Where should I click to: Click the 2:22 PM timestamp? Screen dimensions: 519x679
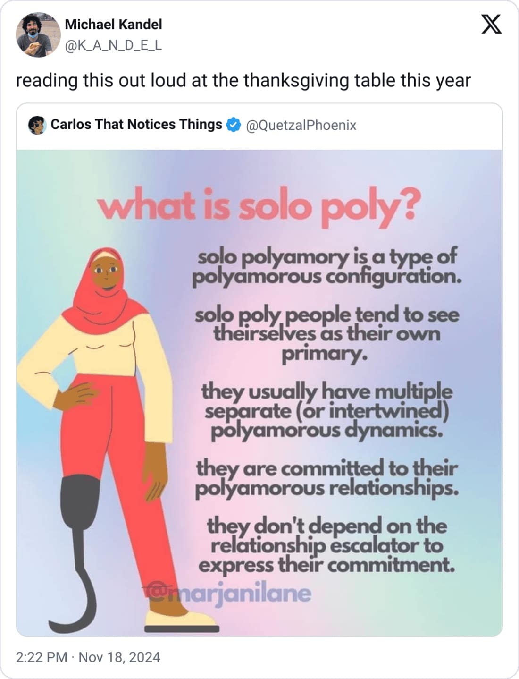click(x=42, y=657)
